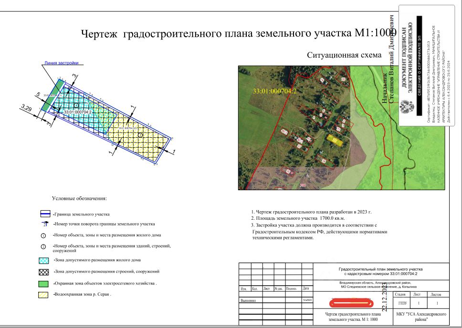
Task: Click the "ГПЗУ" stage cell in title block
Action: [402, 303]
